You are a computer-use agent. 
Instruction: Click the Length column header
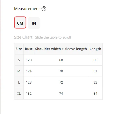coord(95,49)
